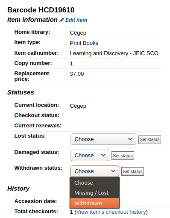Set status for Damaged status
The image size is (170, 218).
[x=123, y=156]
